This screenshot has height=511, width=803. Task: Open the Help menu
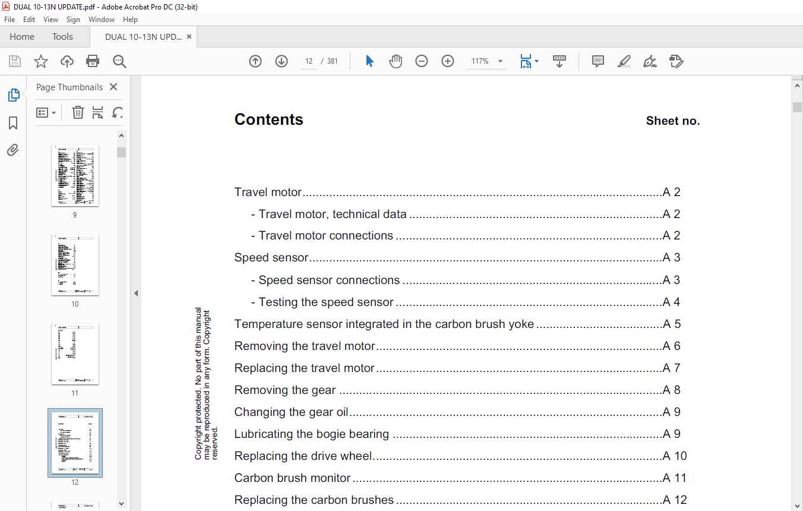[130, 20]
